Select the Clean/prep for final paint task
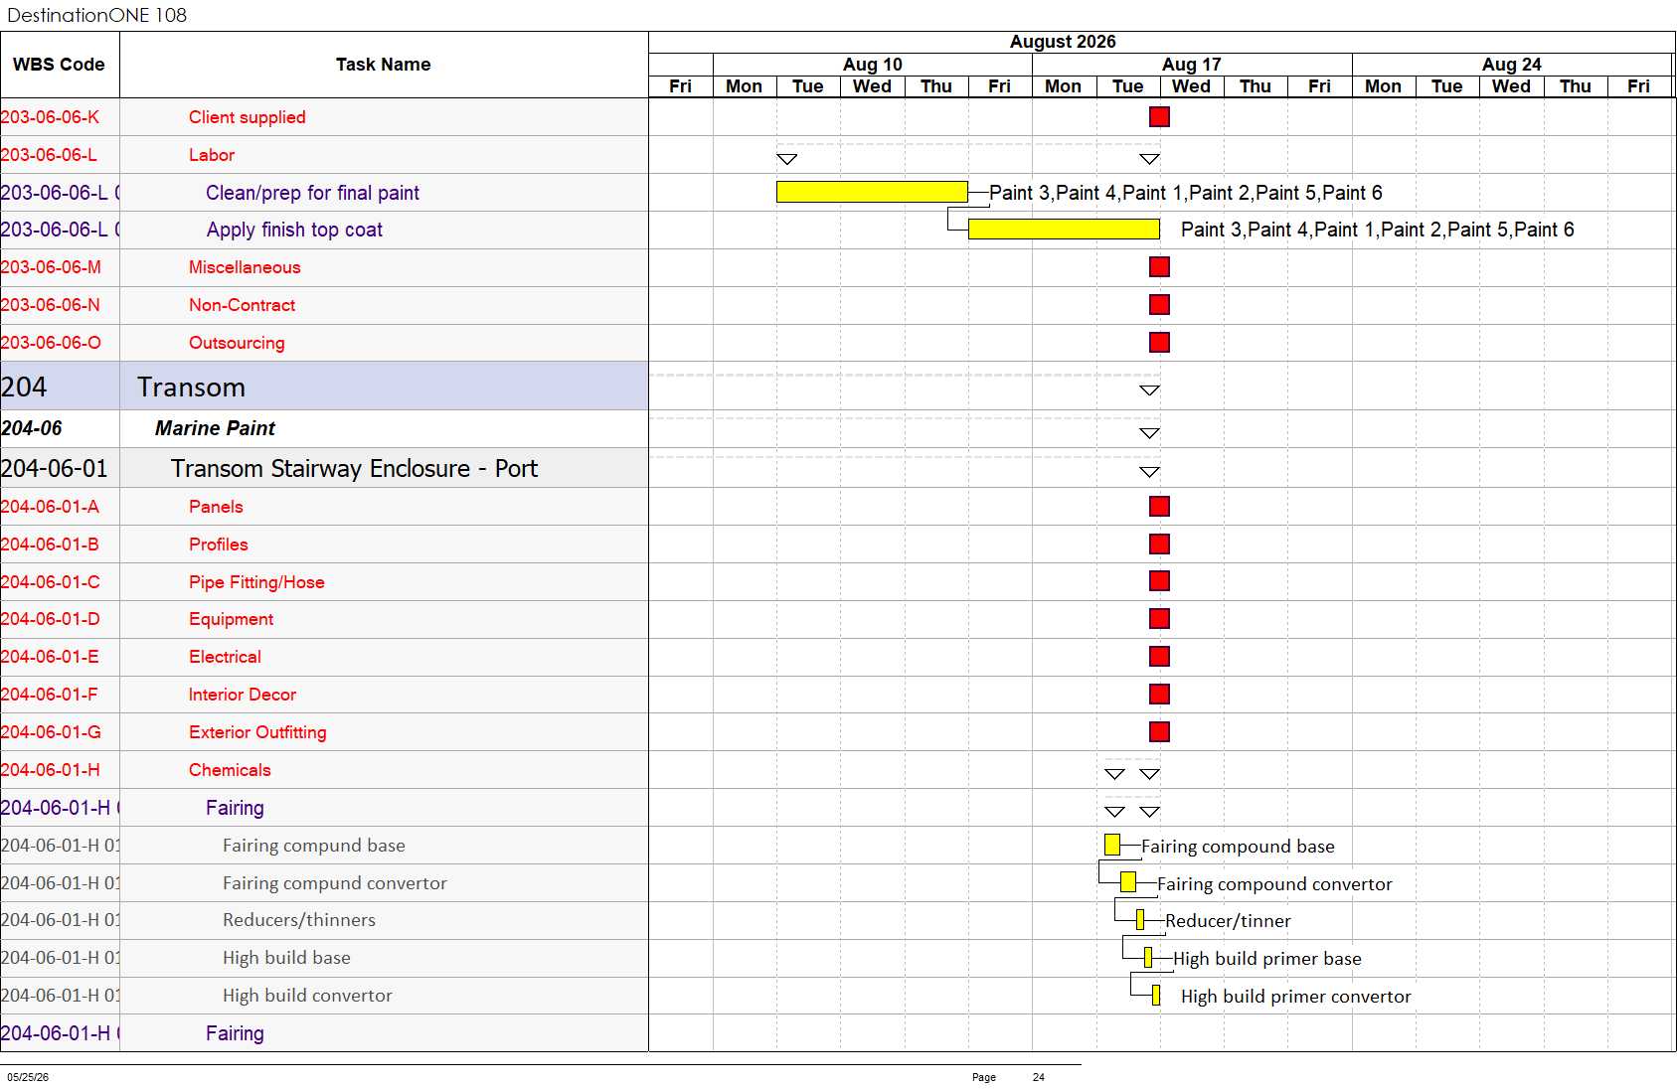Viewport: 1677px width, 1090px height. coord(324,193)
